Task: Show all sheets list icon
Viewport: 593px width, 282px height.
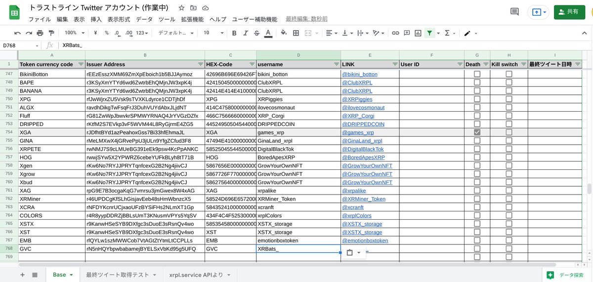Action: click(35, 275)
